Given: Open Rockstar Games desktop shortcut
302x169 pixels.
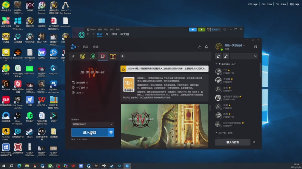Looking at the screenshot, I should point(6,134).
